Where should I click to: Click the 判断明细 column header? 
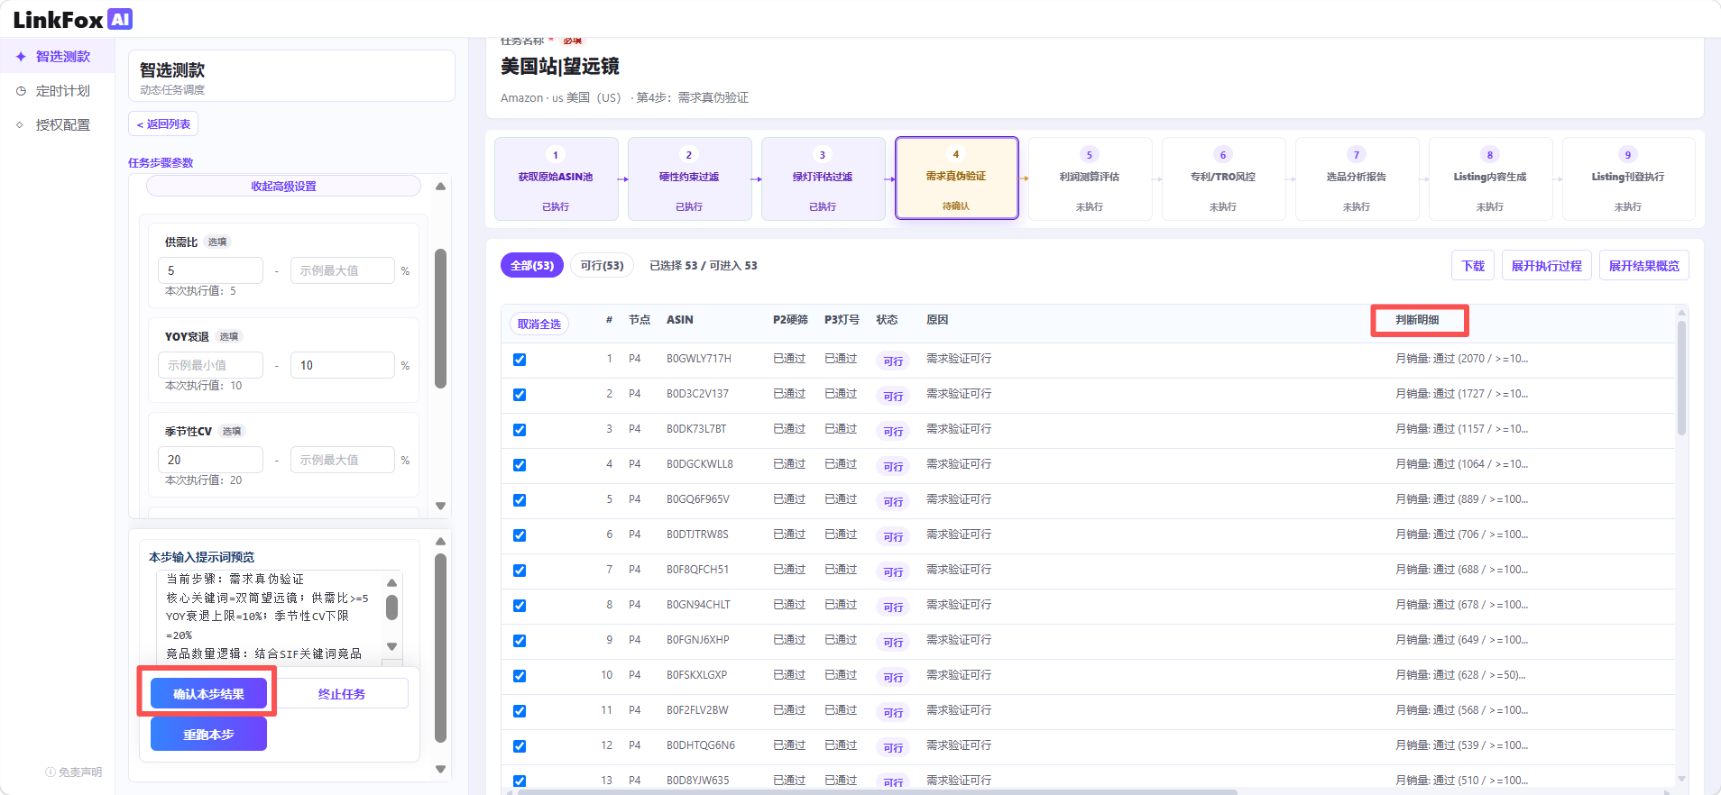[x=1417, y=320]
